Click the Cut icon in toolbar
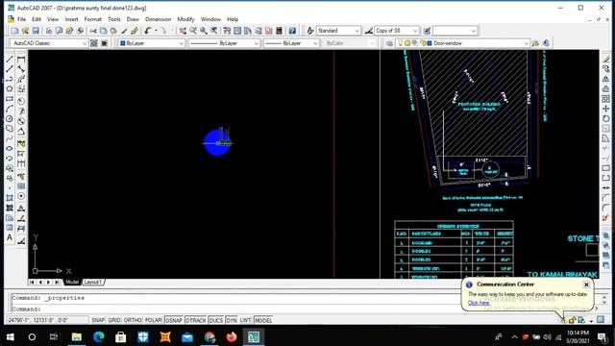This screenshot has width=615, height=346. pyautogui.click(x=93, y=31)
